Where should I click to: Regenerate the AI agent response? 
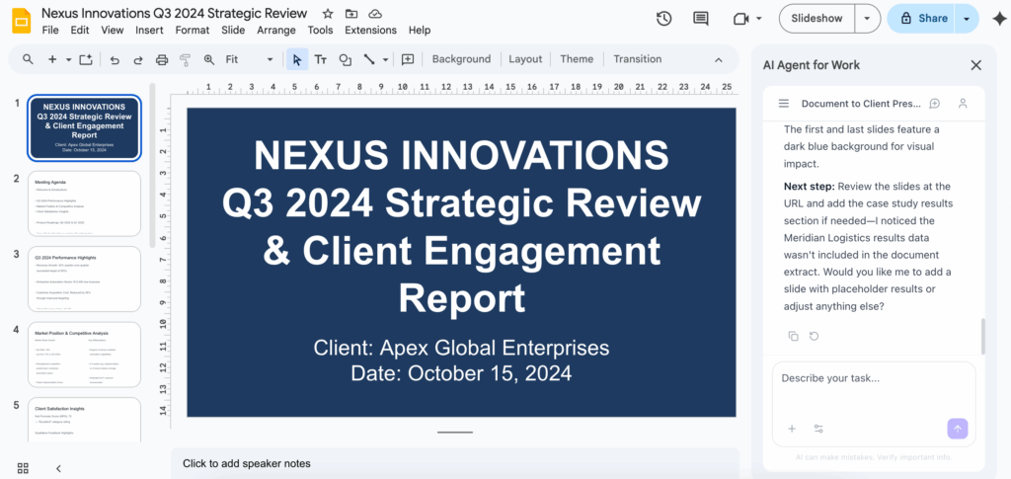815,336
